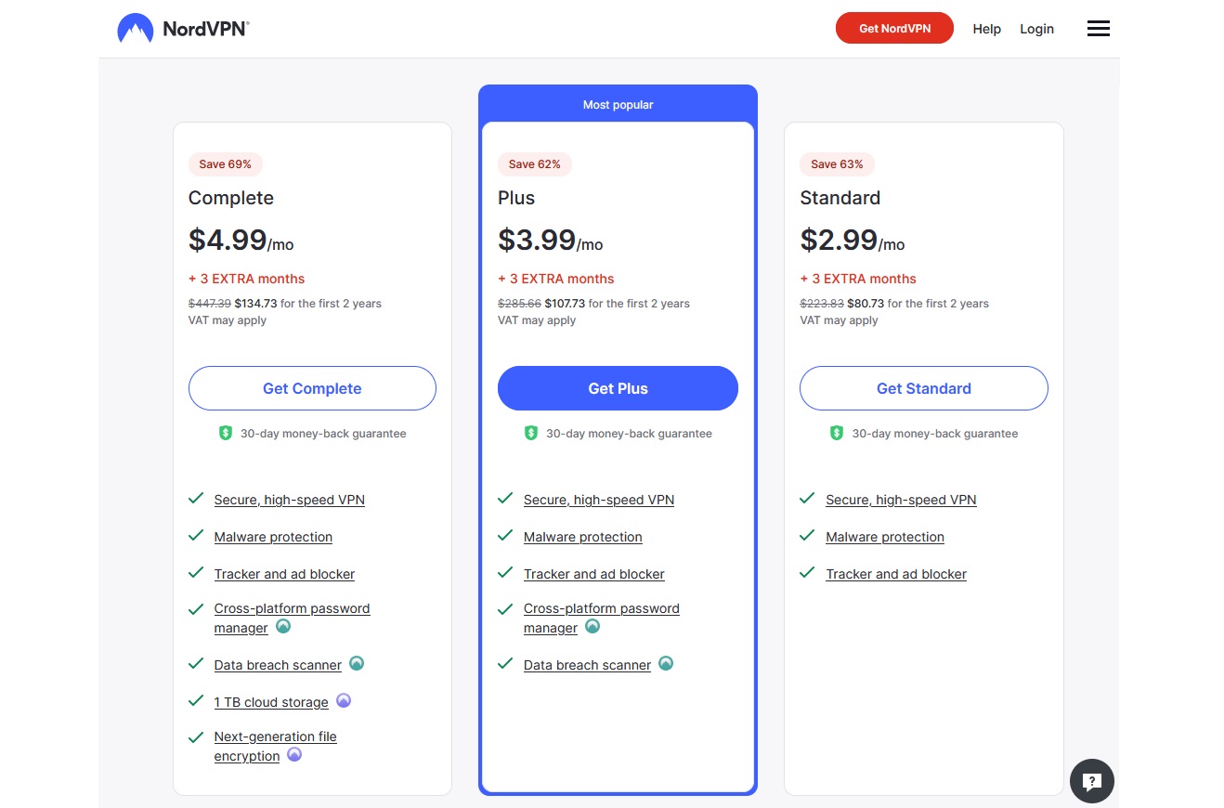This screenshot has height=808, width=1224.
Task: Open Plus plan's Malware protection link
Action: click(x=582, y=537)
